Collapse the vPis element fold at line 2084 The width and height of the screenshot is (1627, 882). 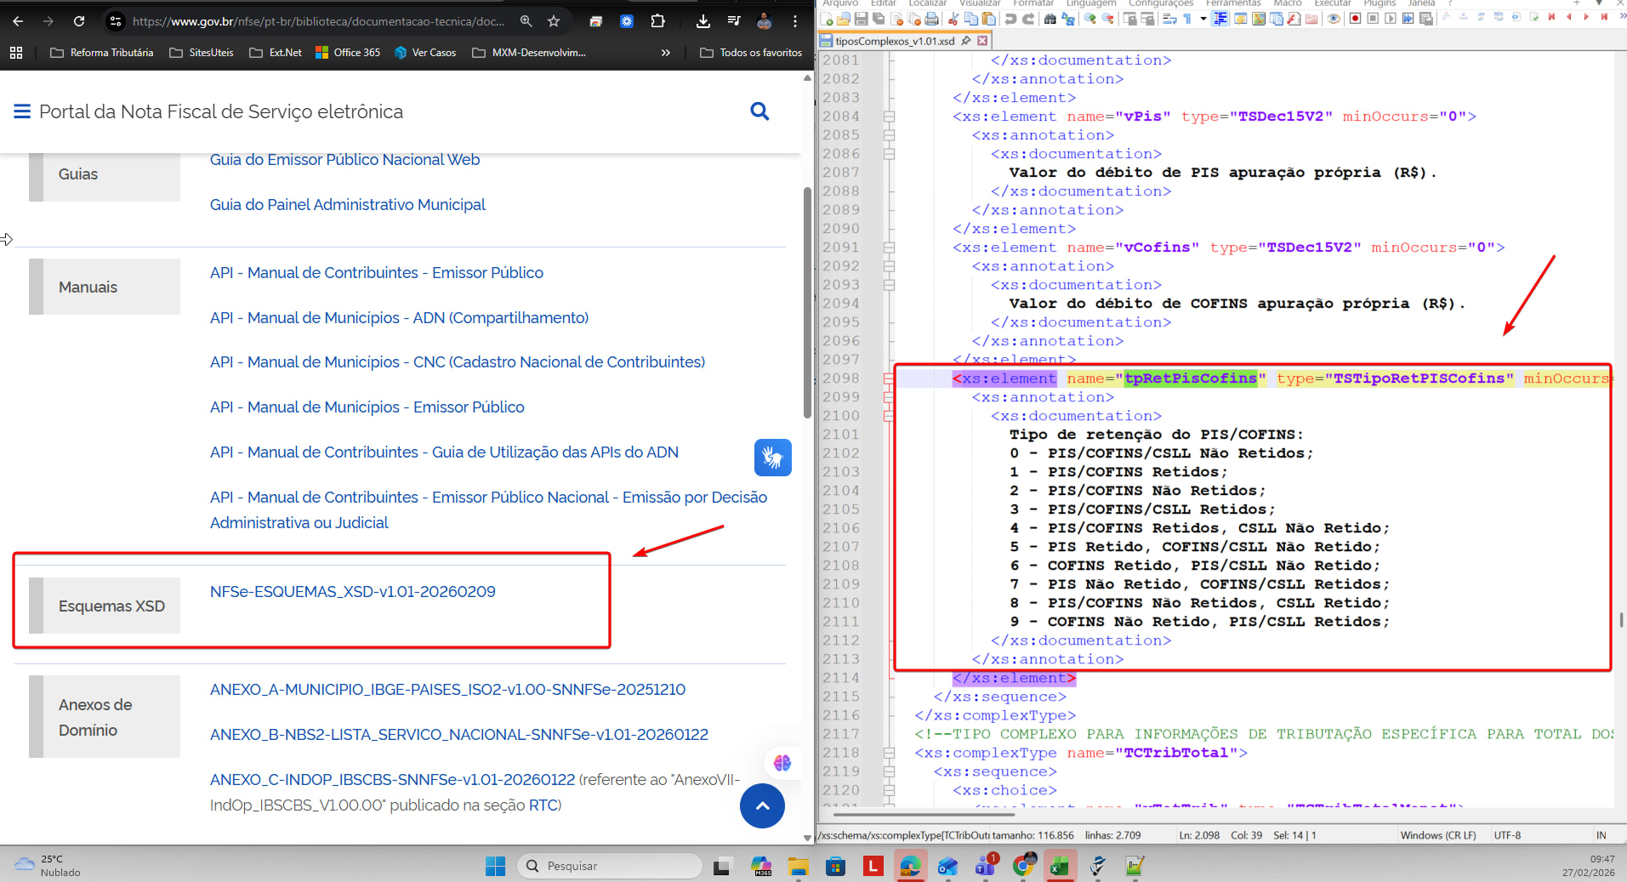coord(889,117)
